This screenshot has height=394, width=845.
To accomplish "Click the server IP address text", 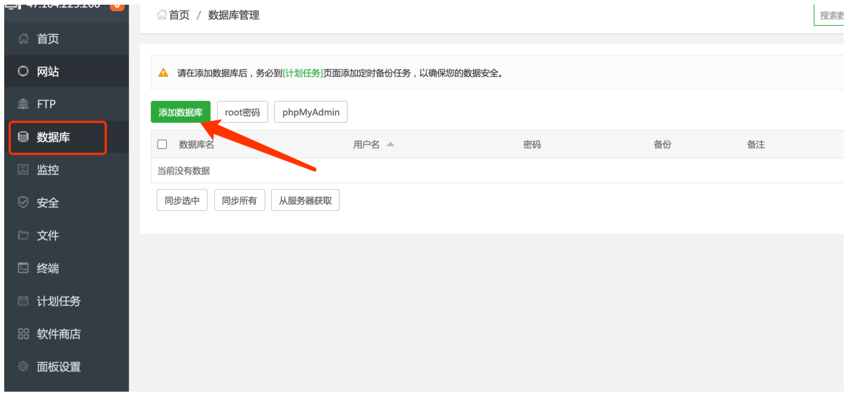I will 64,7.
